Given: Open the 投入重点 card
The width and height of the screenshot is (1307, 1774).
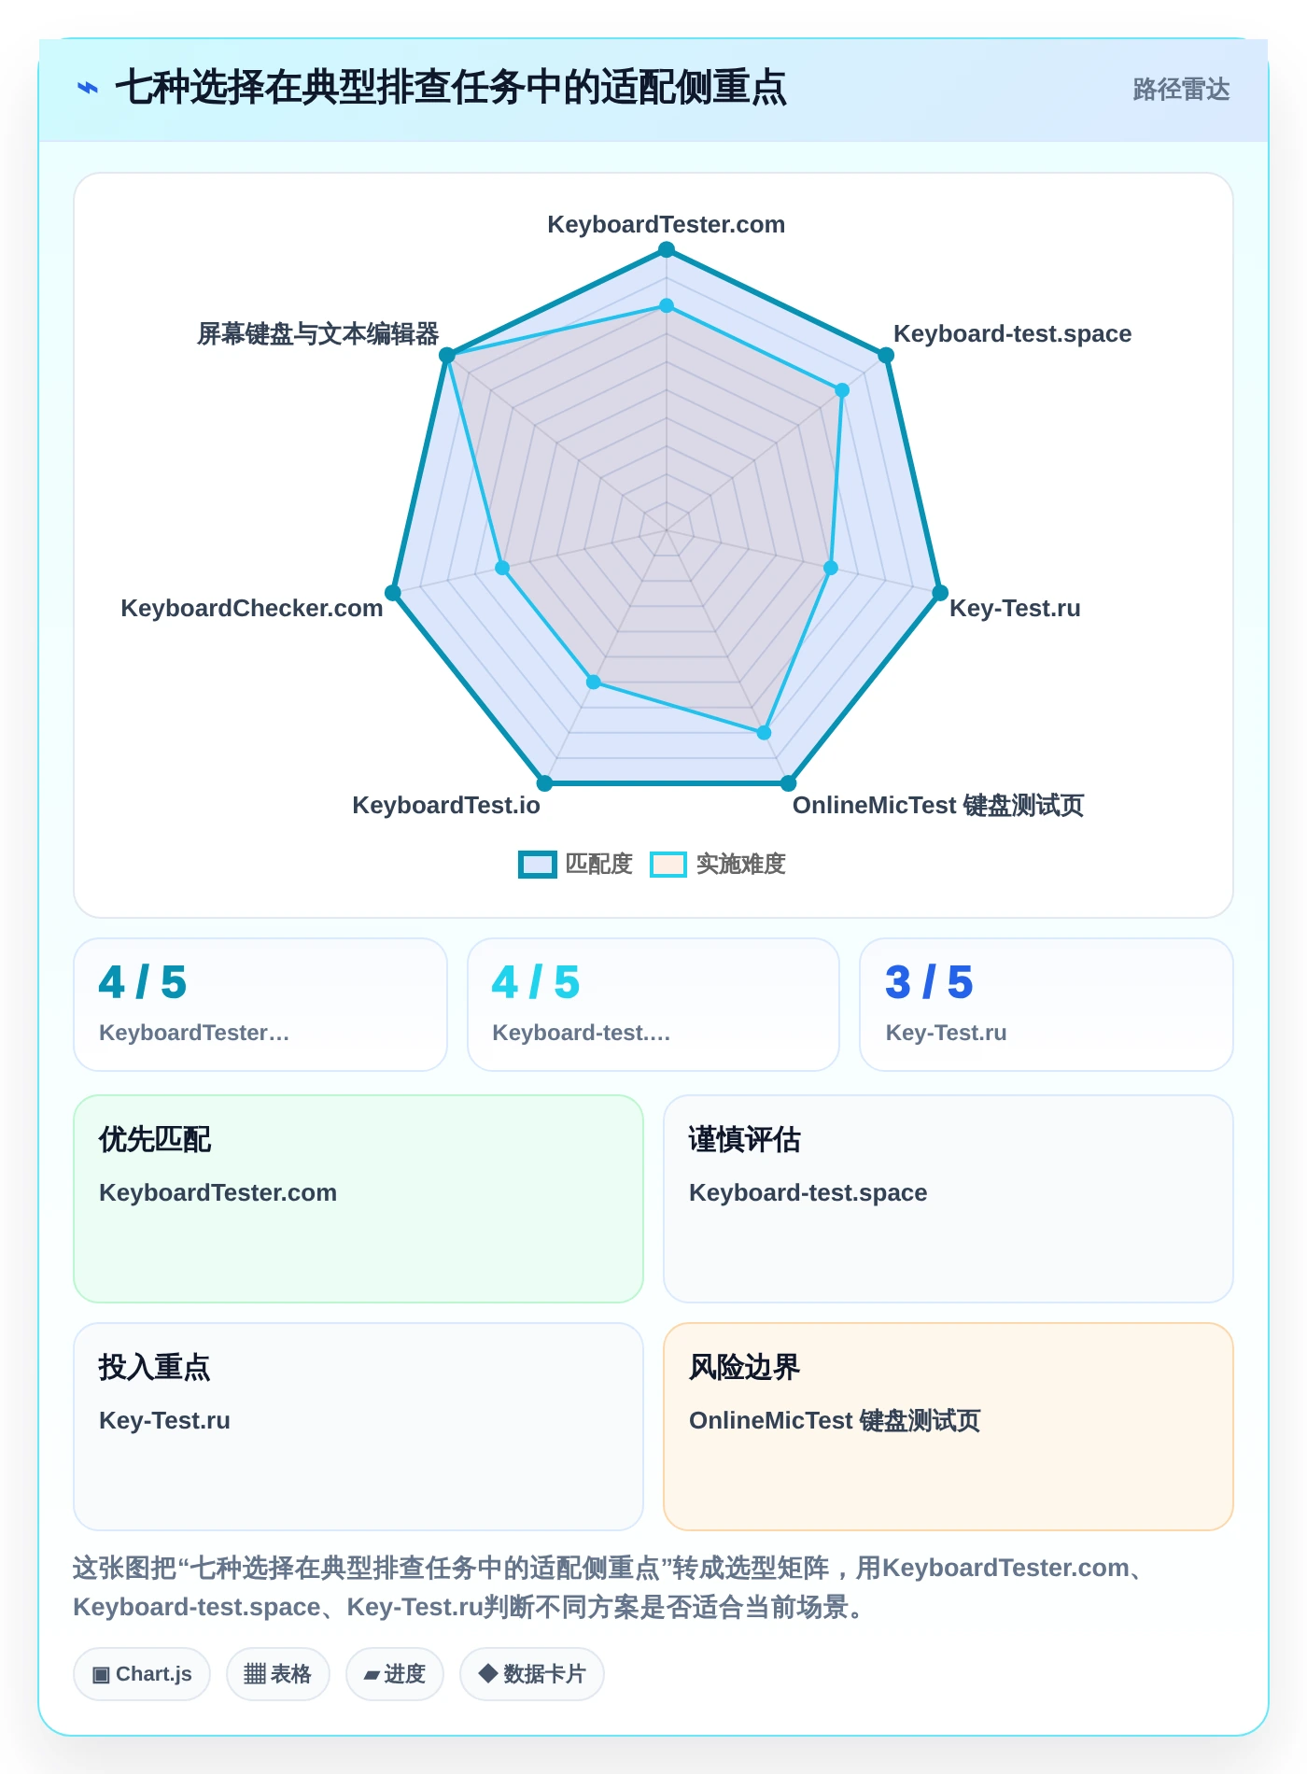Looking at the screenshot, I should coord(358,1427).
